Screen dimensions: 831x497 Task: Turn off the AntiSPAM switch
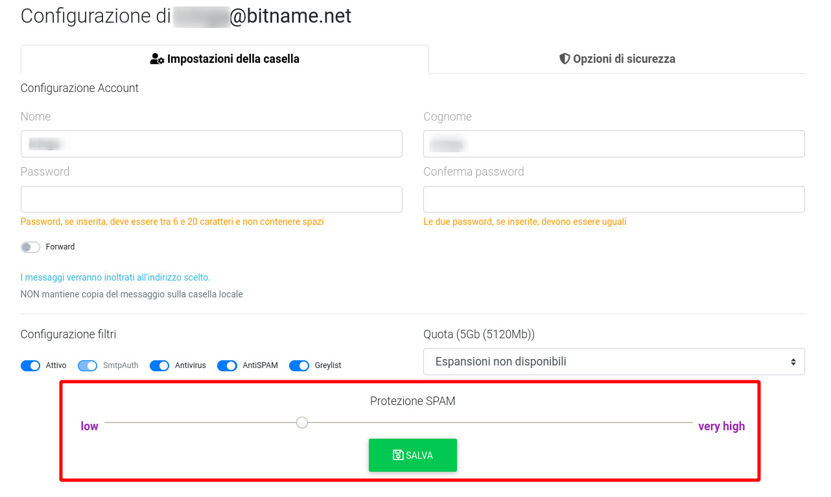227,365
